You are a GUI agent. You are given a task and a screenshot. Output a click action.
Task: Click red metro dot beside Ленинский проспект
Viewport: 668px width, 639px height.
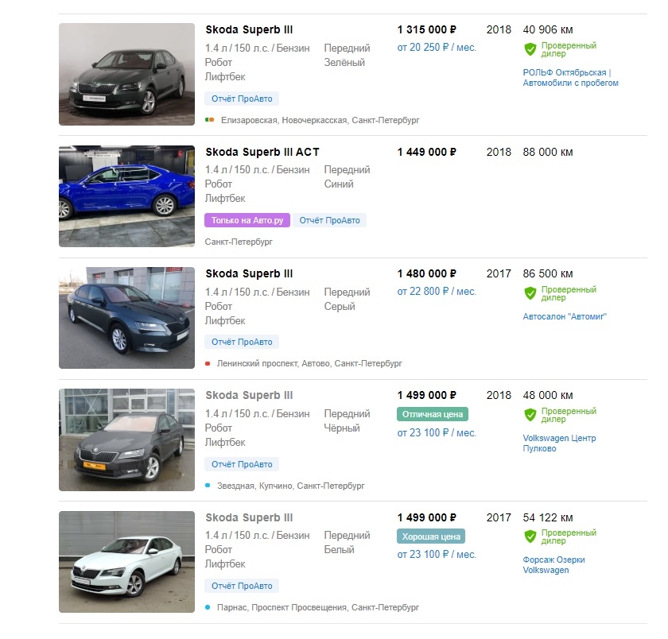208,363
